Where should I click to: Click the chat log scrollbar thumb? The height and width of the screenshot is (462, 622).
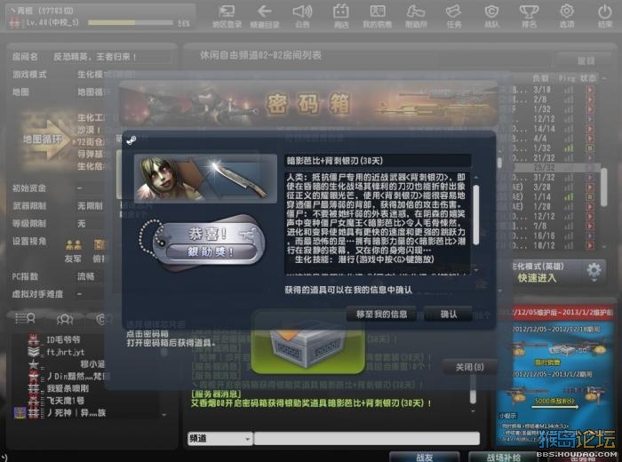click(473, 389)
